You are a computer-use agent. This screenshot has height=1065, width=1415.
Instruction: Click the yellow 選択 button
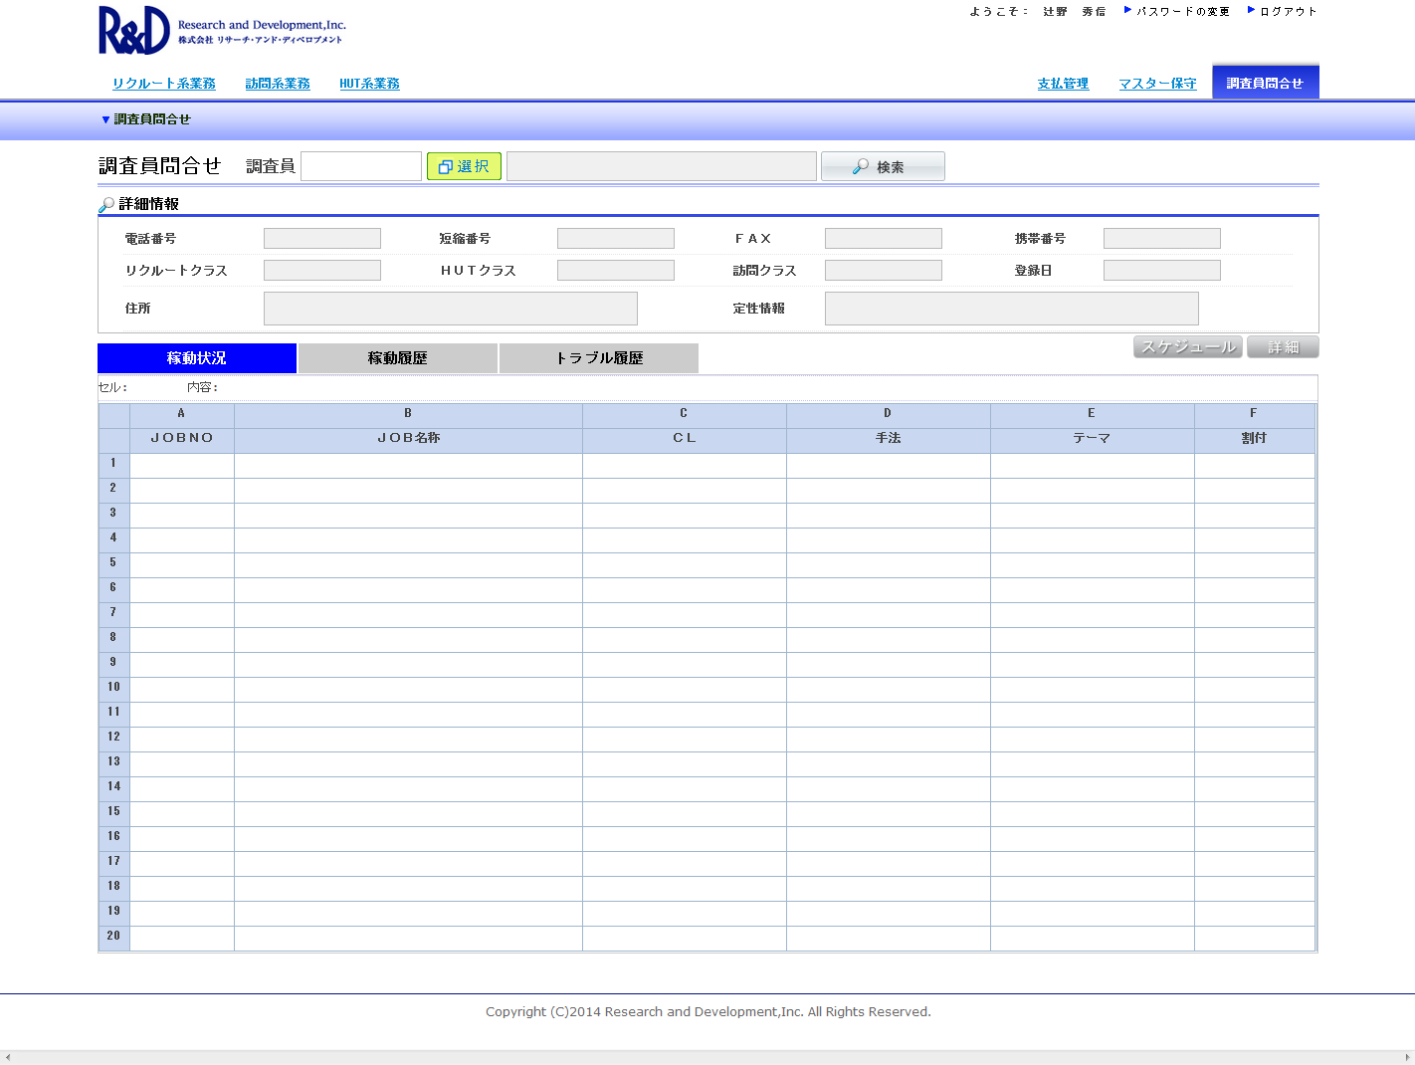[x=464, y=166]
